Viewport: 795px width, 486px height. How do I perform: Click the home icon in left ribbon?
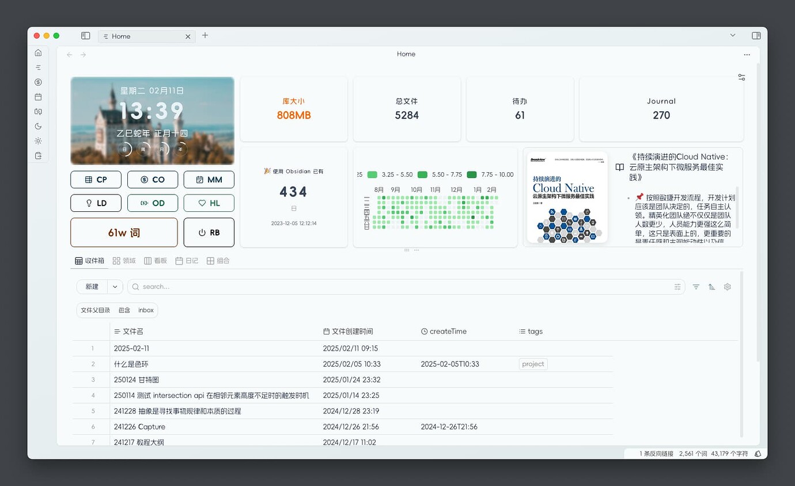tap(38, 53)
